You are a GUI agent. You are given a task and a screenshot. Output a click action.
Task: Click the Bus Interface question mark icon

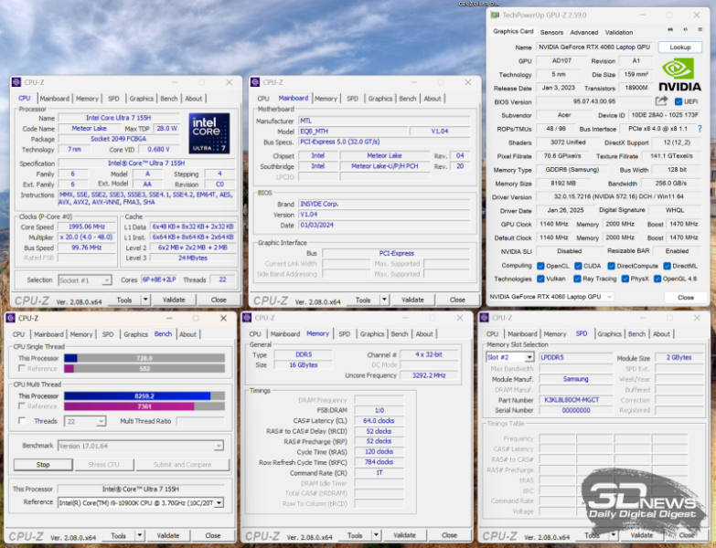click(x=700, y=129)
